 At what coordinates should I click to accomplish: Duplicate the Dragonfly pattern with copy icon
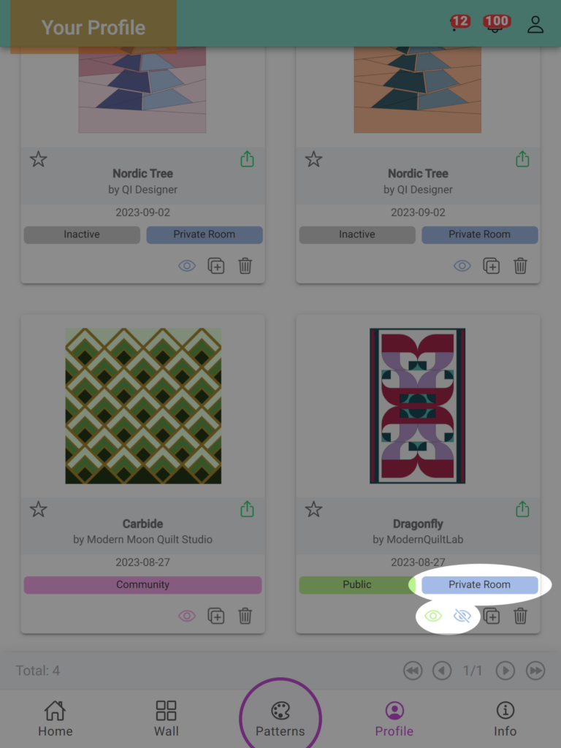click(x=492, y=616)
